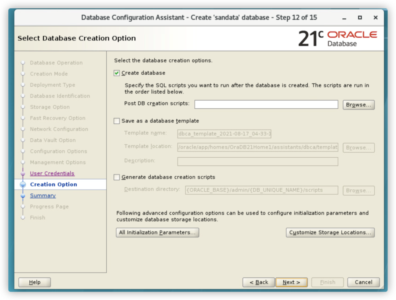This screenshot has height=300, width=396.
Task: Click the Summary step bullet icon
Action: click(23, 195)
